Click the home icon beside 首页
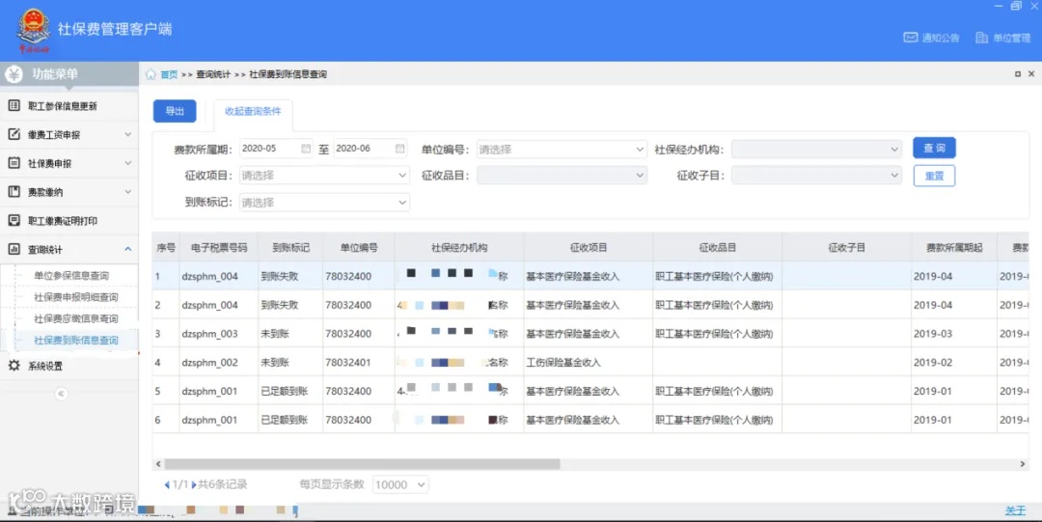The image size is (1042, 522). [x=151, y=73]
